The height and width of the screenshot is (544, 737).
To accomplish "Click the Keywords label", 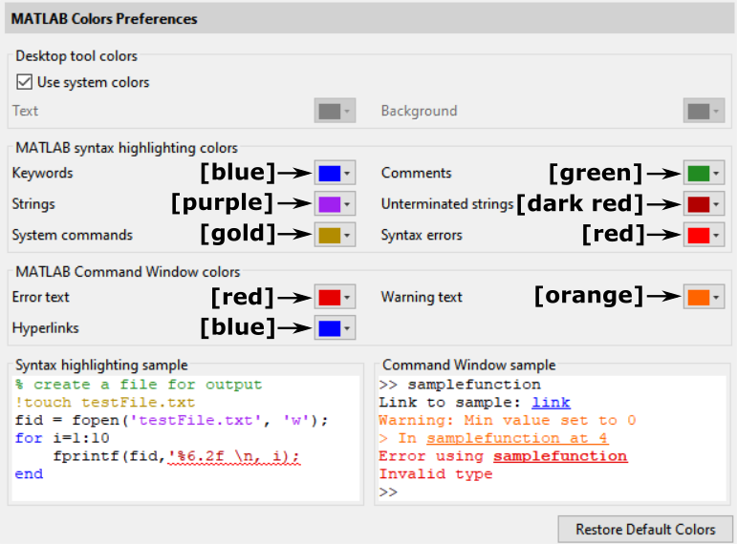I will pyautogui.click(x=42, y=173).
